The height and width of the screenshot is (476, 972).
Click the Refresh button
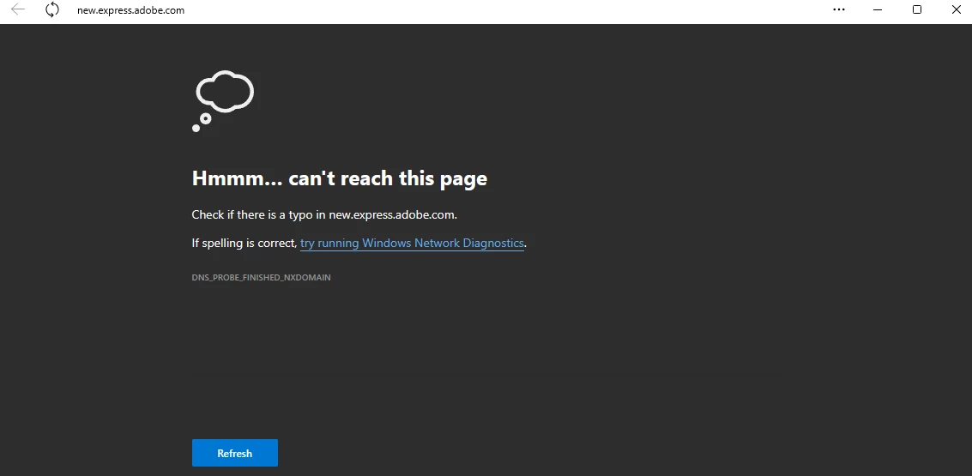pos(235,453)
